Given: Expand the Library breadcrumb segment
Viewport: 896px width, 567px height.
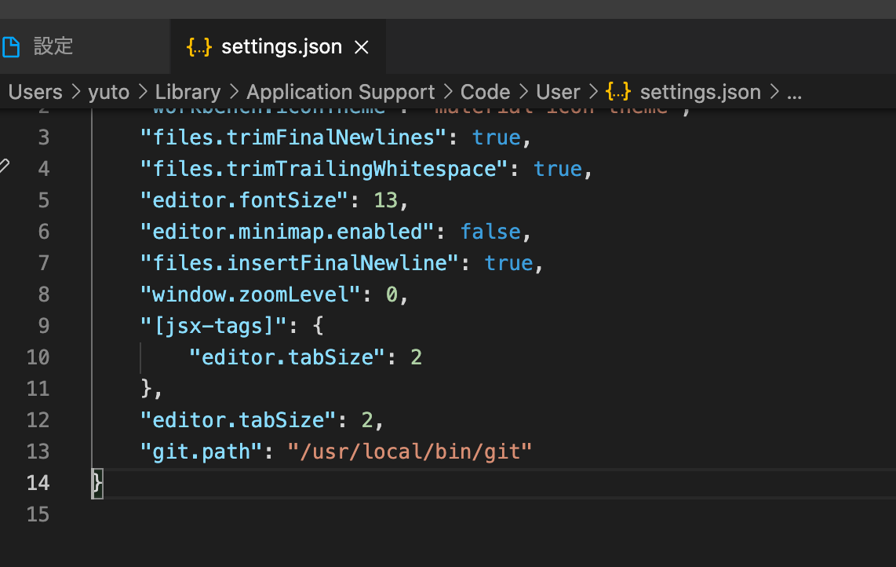Looking at the screenshot, I should [x=188, y=92].
